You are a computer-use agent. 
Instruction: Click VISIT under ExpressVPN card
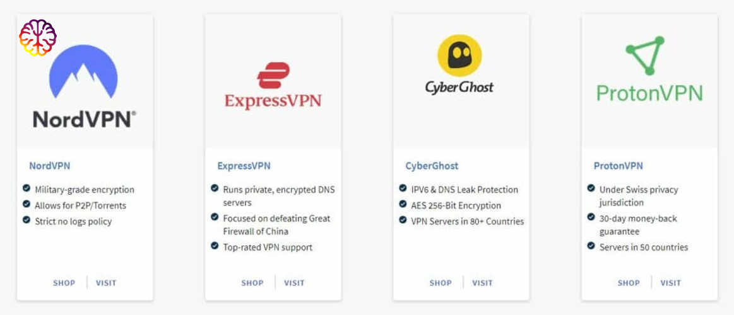(295, 283)
